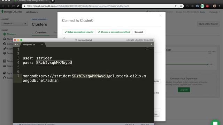Click the Connect to Cluster0 dialog title
The height and width of the screenshot is (125, 223).
[x=78, y=20]
